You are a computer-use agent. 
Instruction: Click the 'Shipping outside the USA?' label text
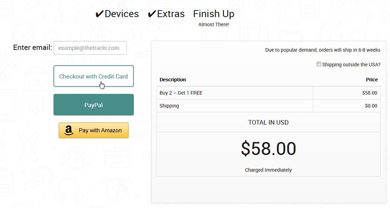pyautogui.click(x=351, y=65)
